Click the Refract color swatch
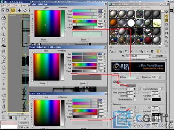This screenshot has height=130, width=174. pyautogui.click(x=131, y=107)
